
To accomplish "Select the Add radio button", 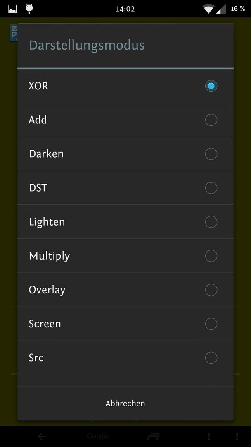I will click(x=211, y=120).
